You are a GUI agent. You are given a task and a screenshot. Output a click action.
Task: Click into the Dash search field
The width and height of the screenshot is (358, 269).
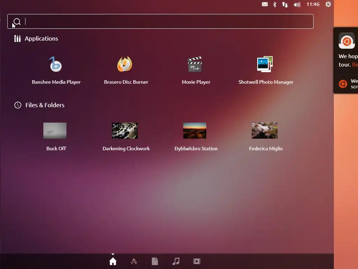(160, 21)
